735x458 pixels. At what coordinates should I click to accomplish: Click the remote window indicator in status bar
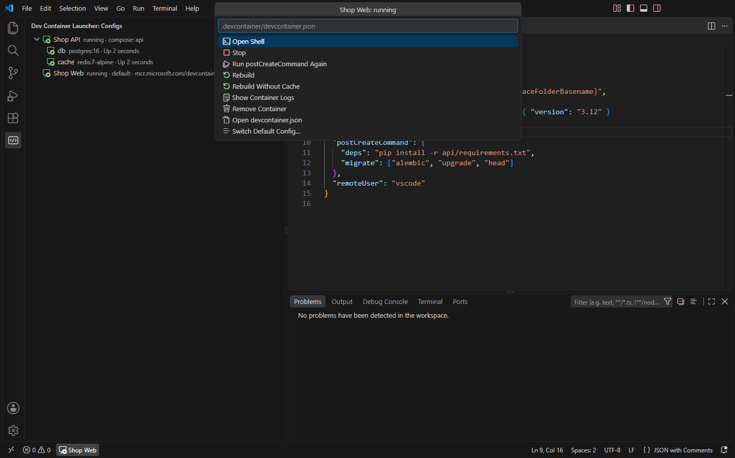(x=11, y=450)
